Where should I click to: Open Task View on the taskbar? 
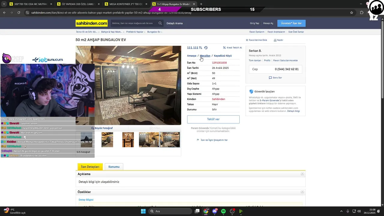197,211
